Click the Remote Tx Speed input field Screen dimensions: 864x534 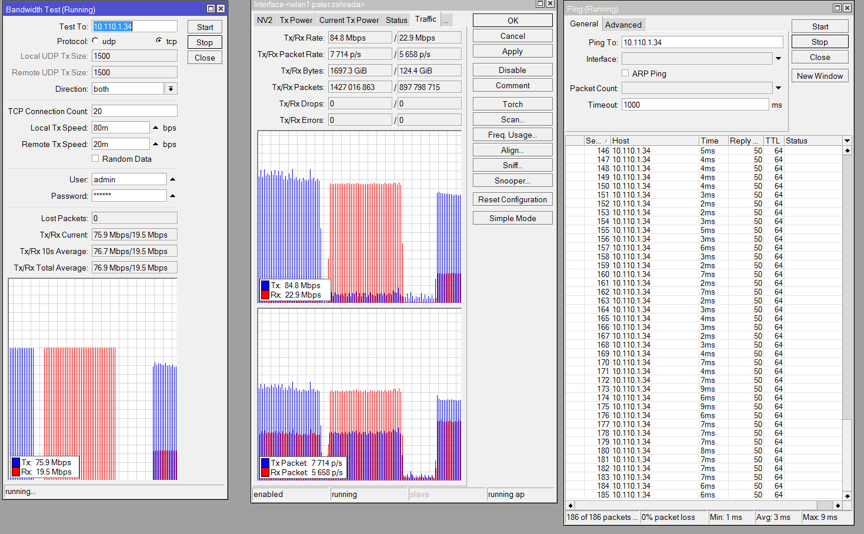(x=121, y=144)
